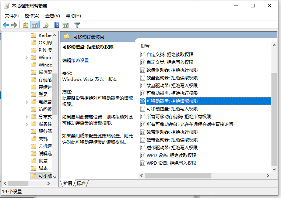This screenshot has height=198, width=281.
Task: Select the OS 策 folder in tree
Action: click(41, 42)
